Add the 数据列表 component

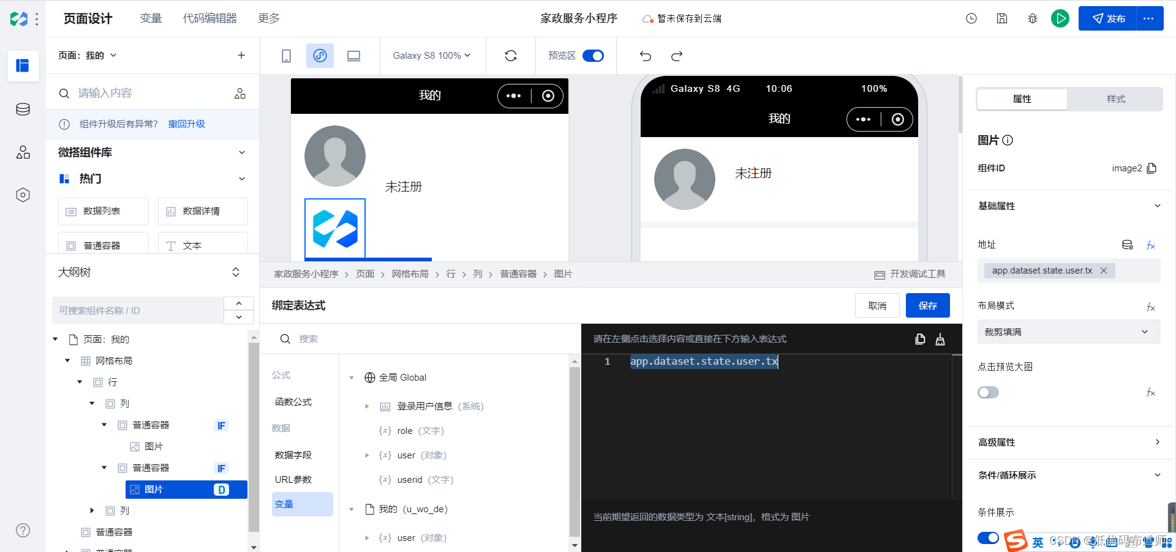(104, 211)
